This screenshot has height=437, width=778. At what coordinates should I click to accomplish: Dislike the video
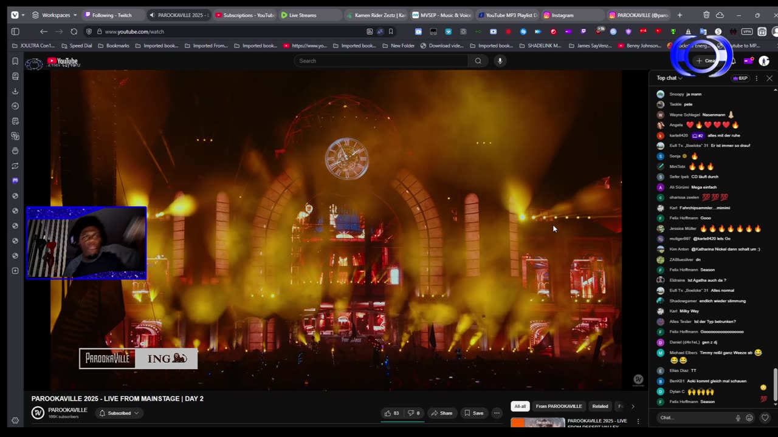coord(413,413)
